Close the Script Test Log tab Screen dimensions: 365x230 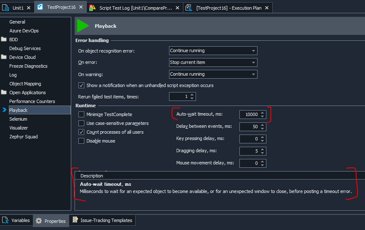177,8
